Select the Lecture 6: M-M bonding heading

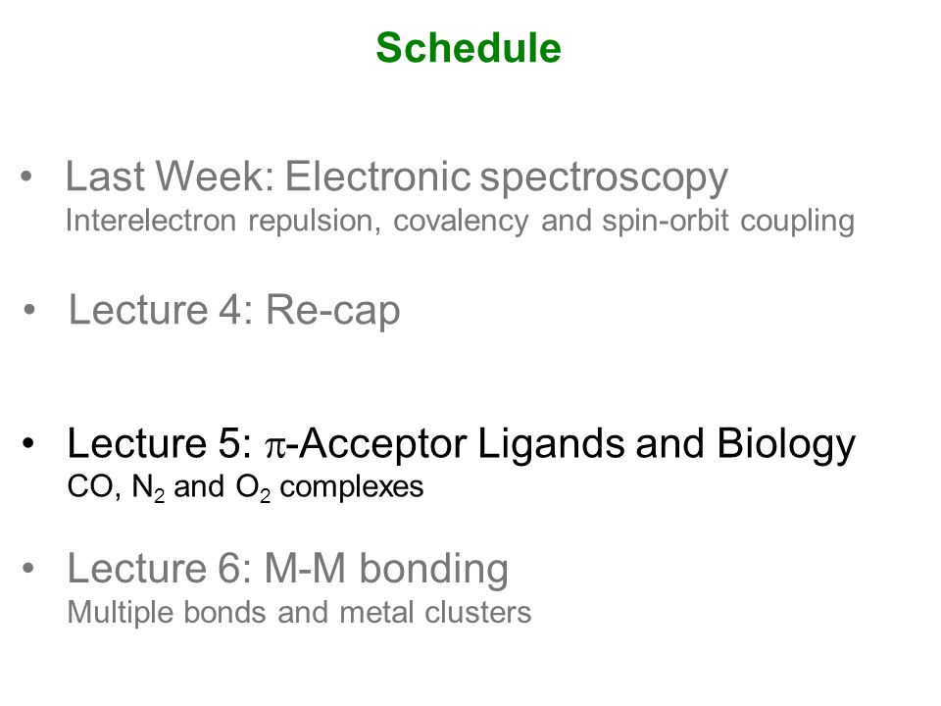coord(288,570)
